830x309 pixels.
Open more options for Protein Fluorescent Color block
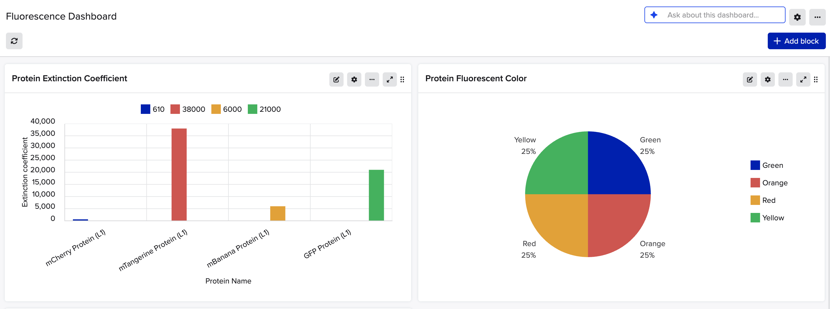coord(785,79)
